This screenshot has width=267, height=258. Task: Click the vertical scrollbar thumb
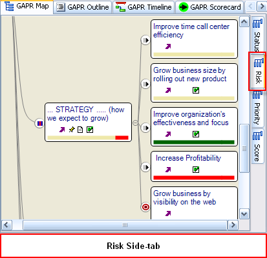point(244,148)
